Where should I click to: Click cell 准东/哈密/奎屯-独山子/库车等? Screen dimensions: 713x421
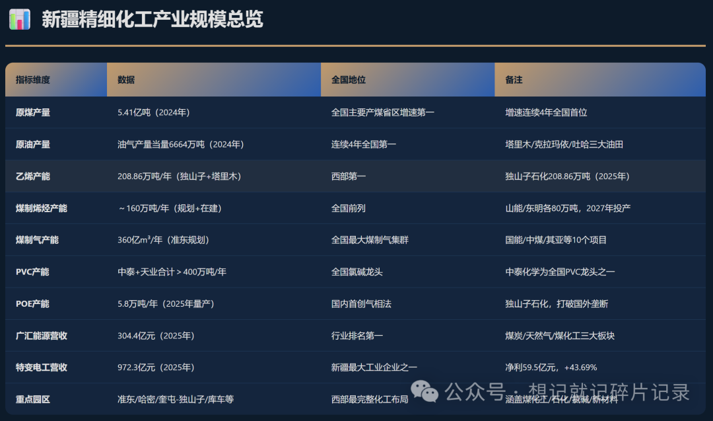176,399
